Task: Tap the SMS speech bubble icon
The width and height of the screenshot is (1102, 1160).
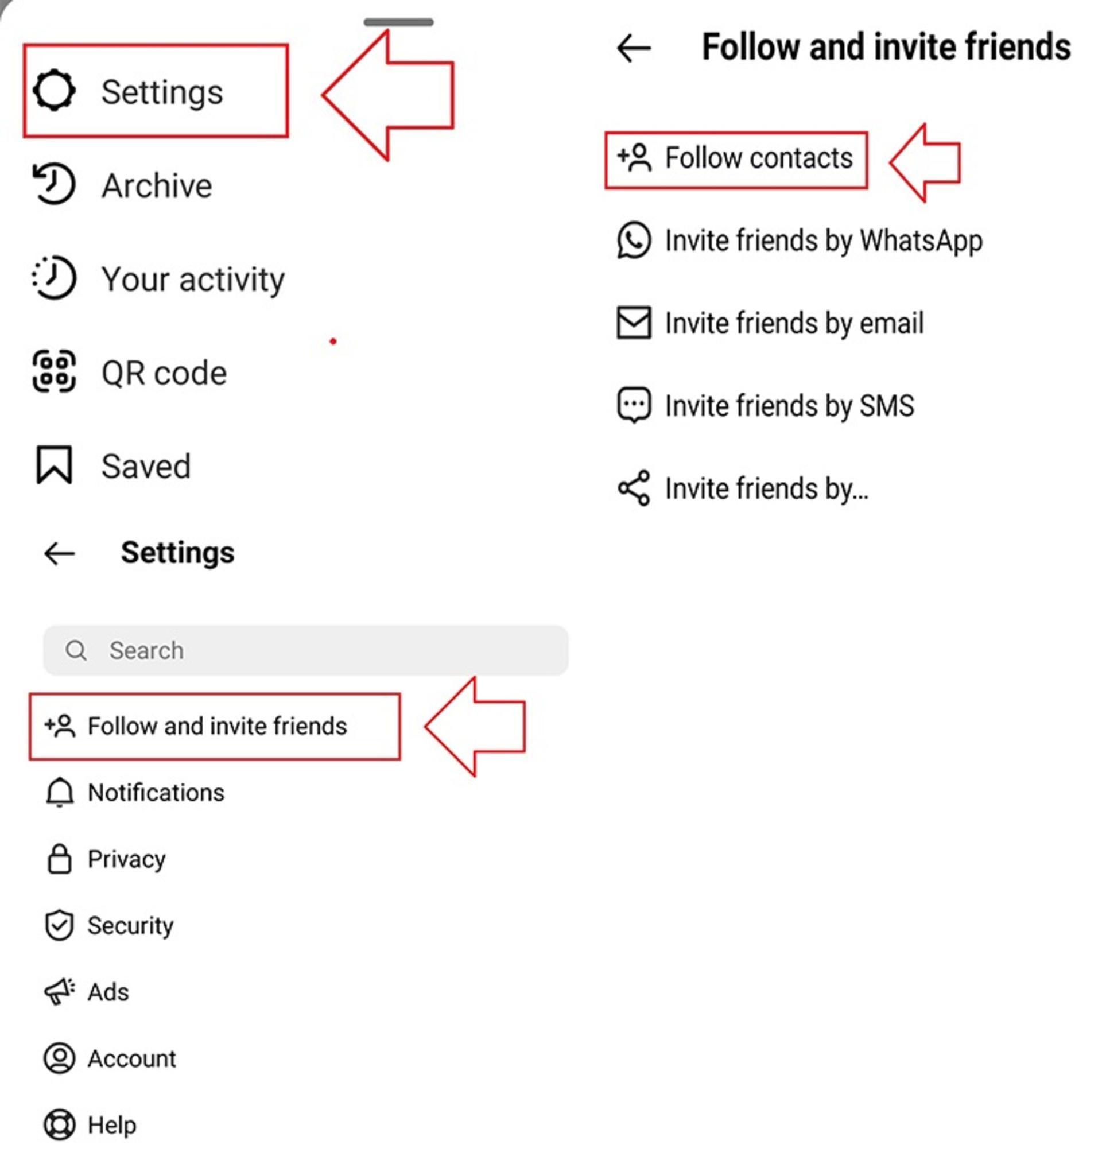Action: [634, 405]
